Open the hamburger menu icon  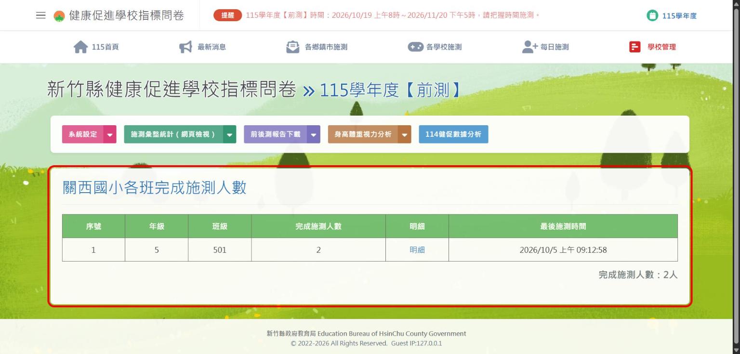click(41, 15)
